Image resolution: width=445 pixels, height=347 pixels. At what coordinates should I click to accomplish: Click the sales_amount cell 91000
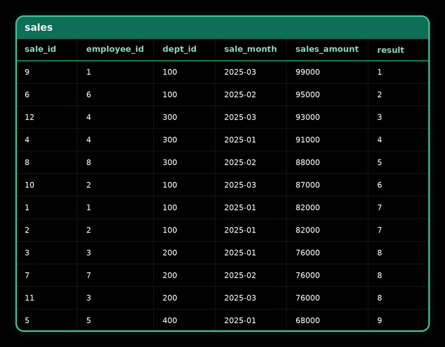[308, 140]
